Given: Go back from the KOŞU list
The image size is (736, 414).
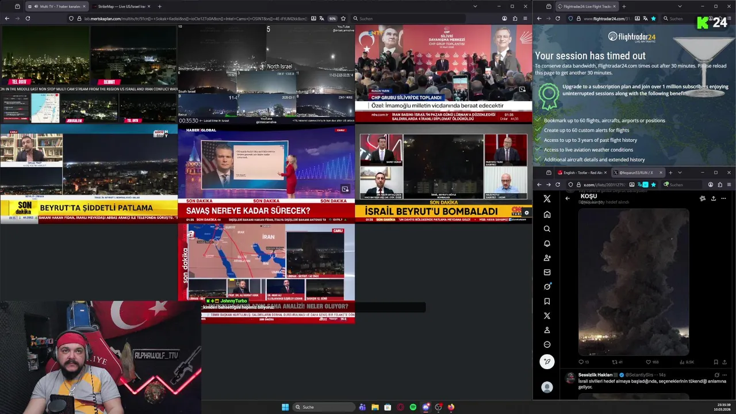Looking at the screenshot, I should [568, 198].
